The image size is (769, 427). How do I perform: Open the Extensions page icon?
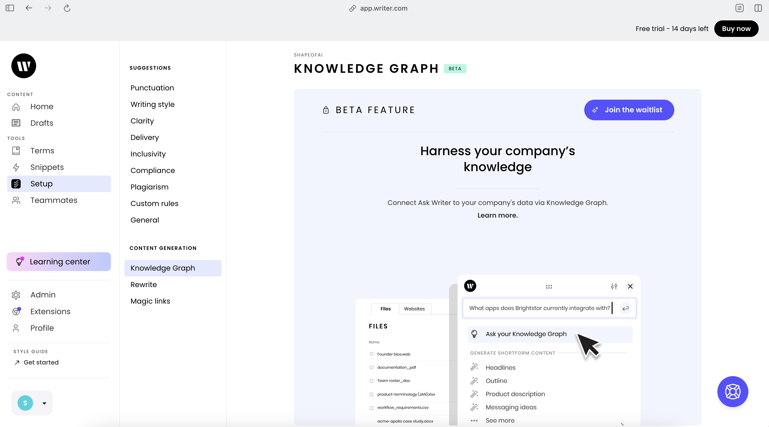coord(16,311)
